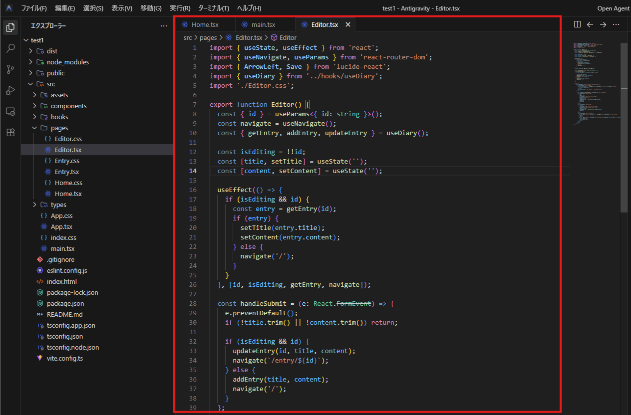Close the Editor.tsx tab
The height and width of the screenshot is (415, 631).
click(348, 24)
